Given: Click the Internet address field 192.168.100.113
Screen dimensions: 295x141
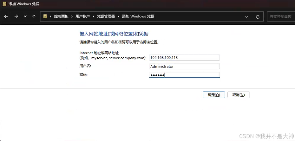Looking at the screenshot, I should 184,58.
